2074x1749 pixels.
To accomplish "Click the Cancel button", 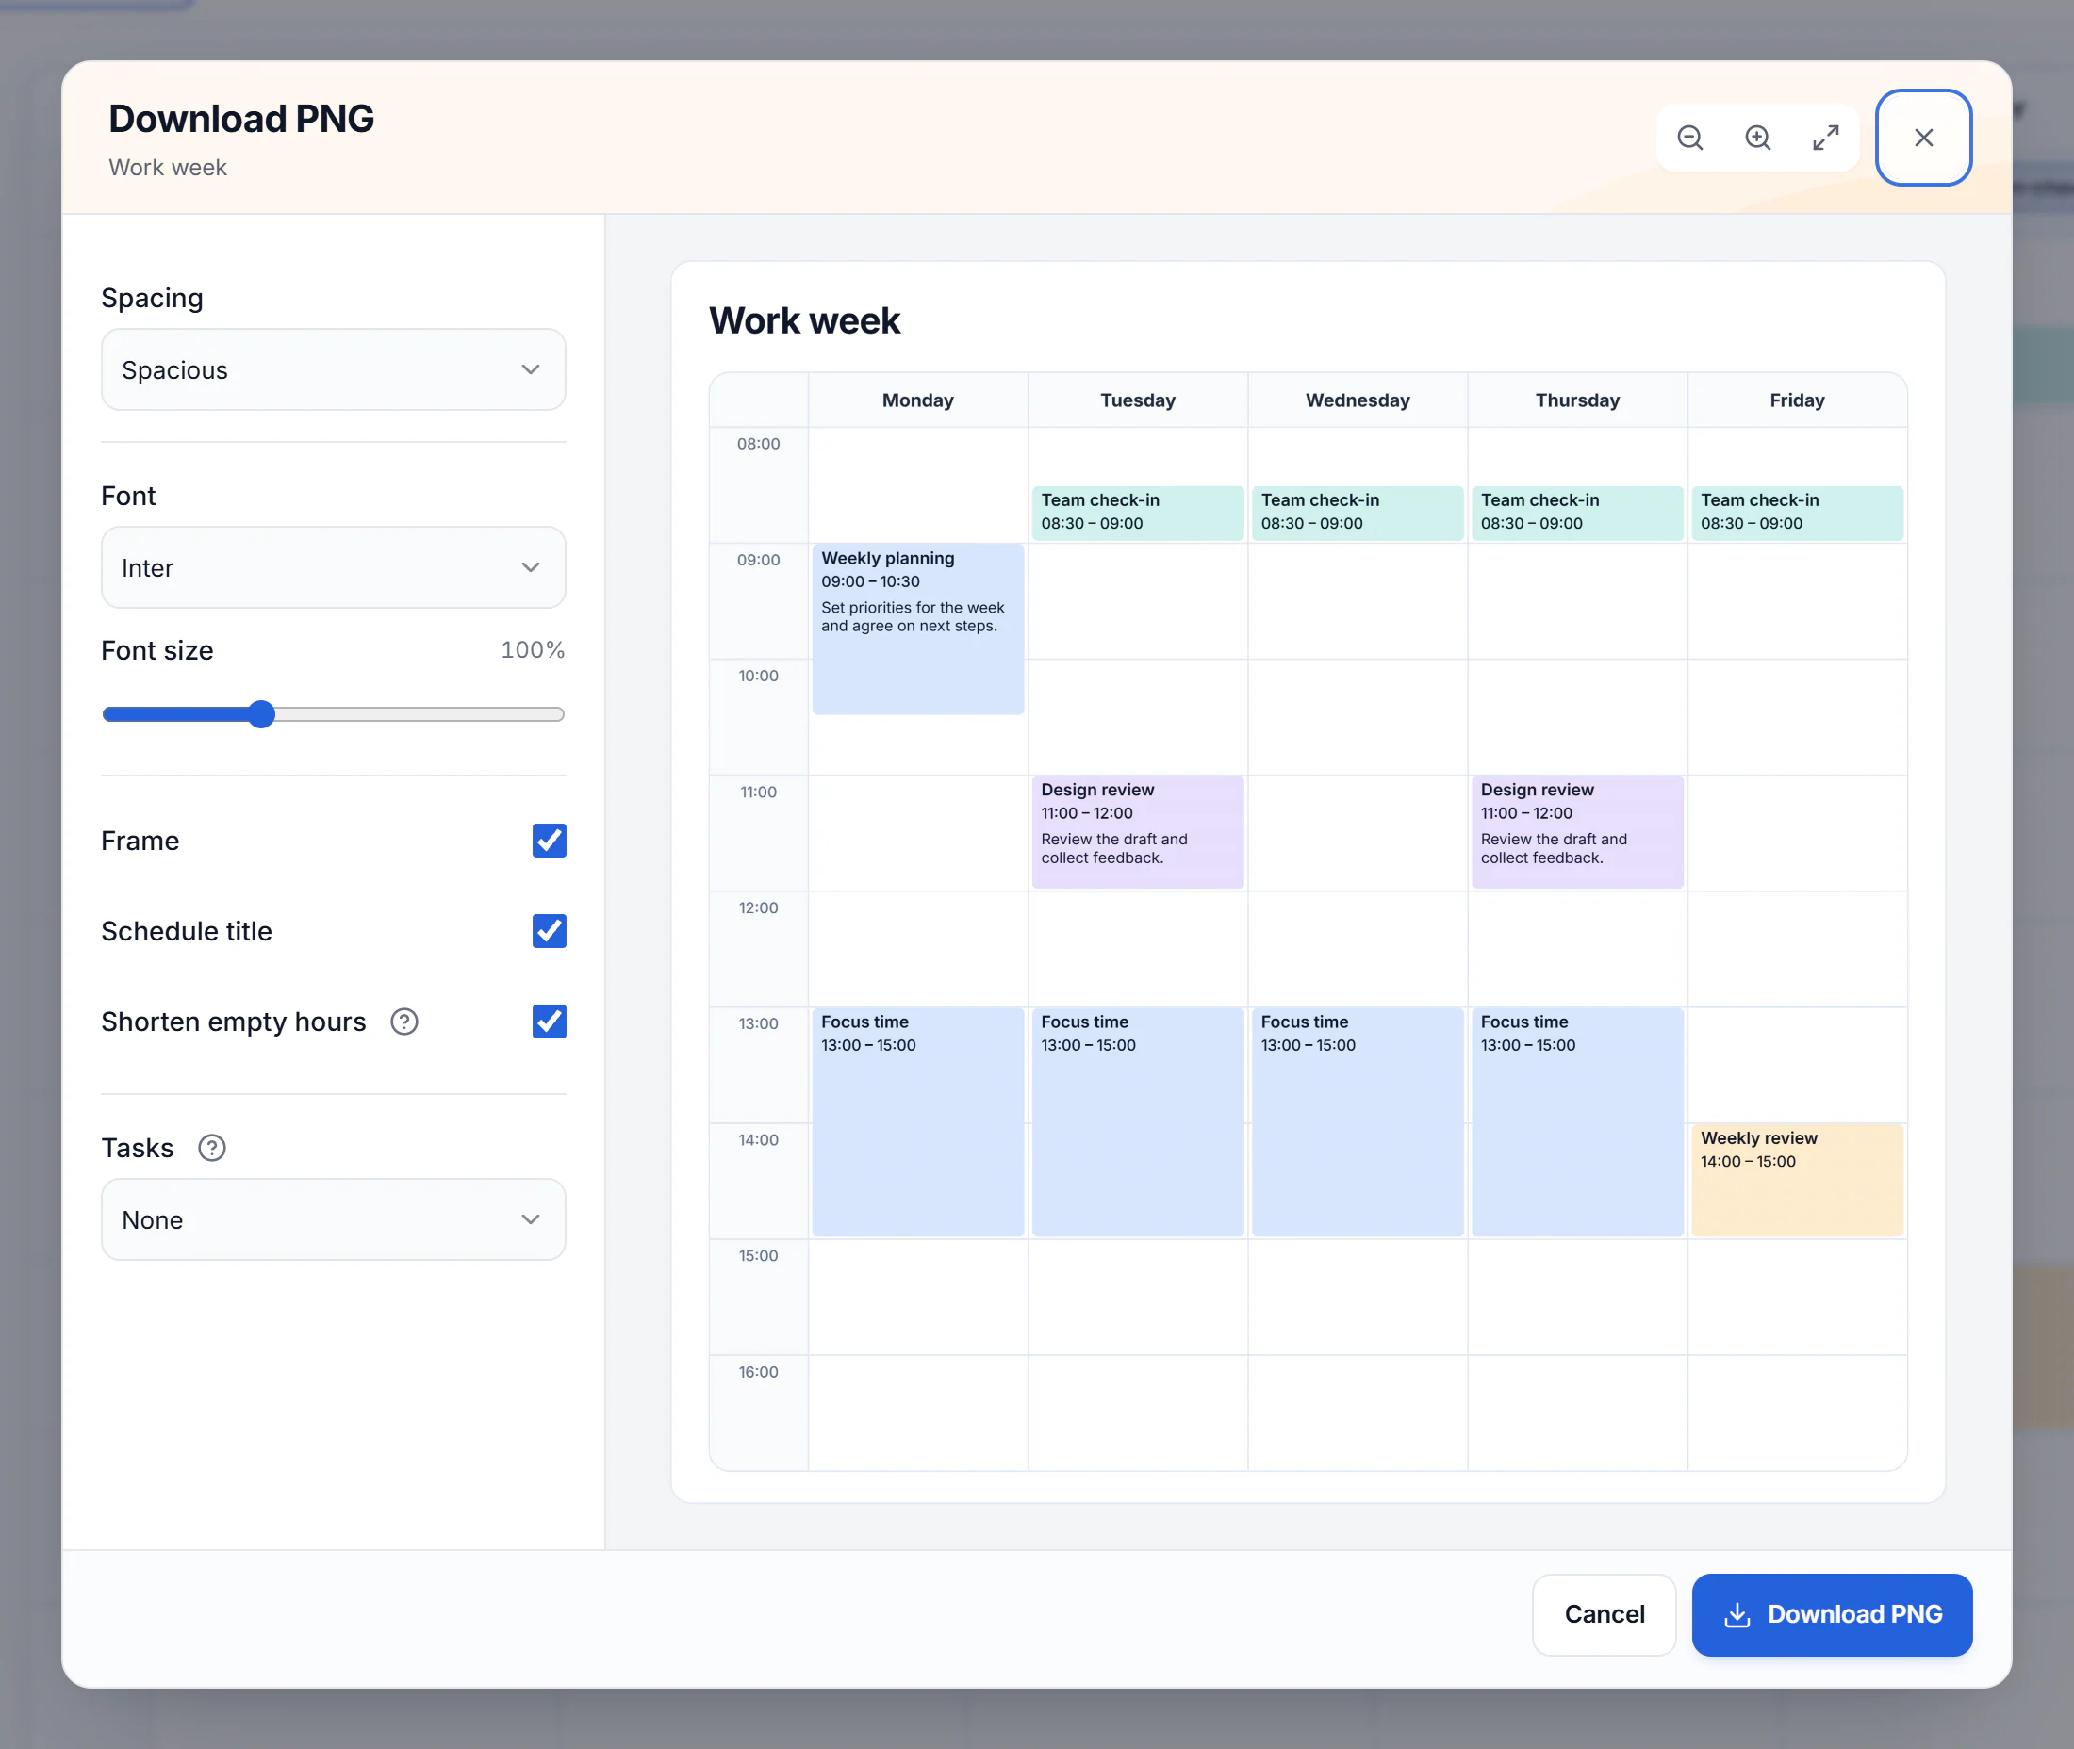I will click(x=1604, y=1614).
